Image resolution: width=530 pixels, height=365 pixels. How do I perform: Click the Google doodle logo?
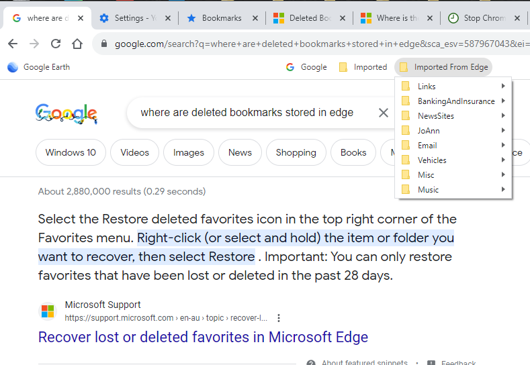pyautogui.click(x=67, y=113)
